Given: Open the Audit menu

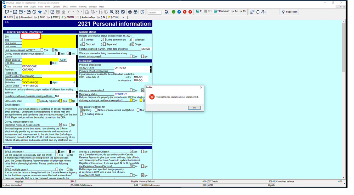Looking at the screenshot, I should tap(33, 6).
